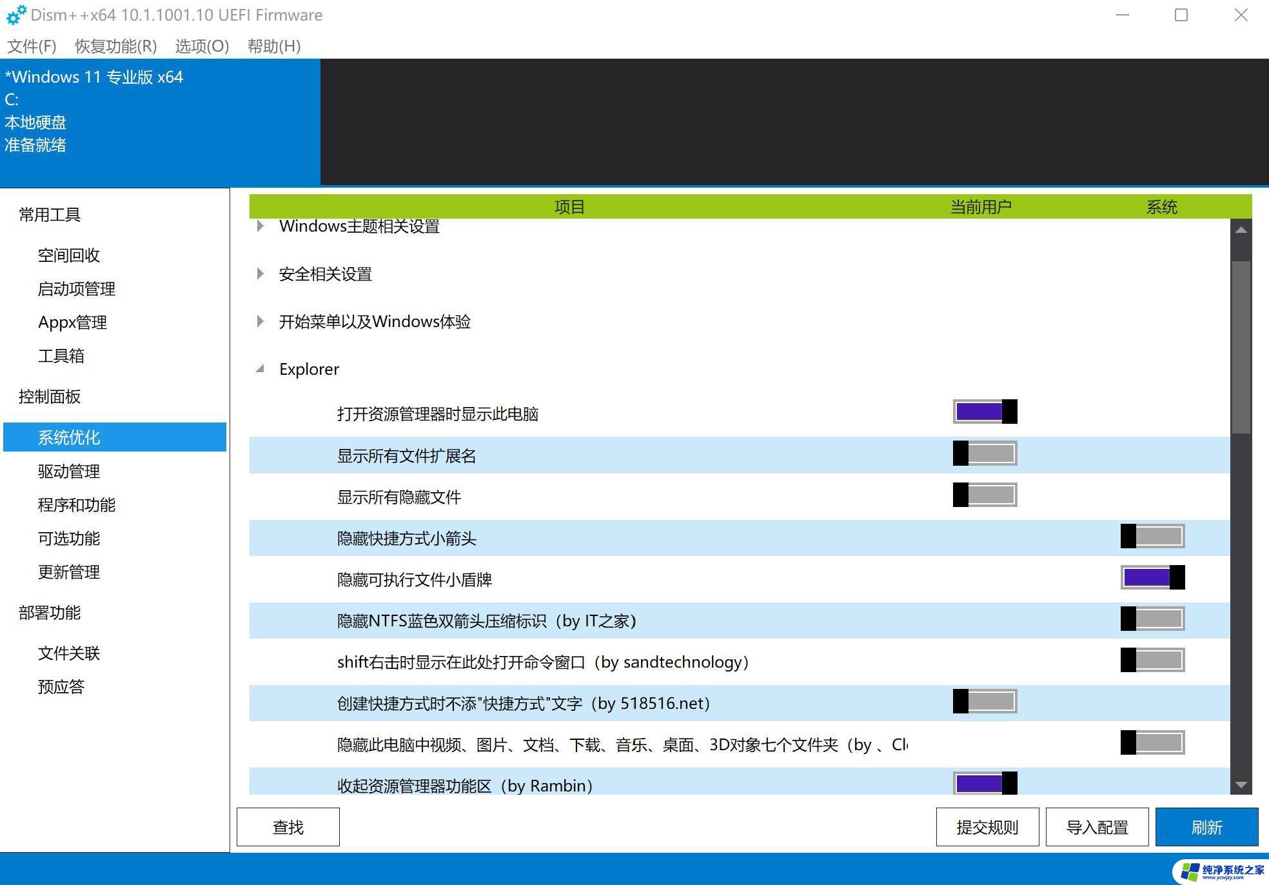
Task: Click the 查找 button
Action: click(x=288, y=827)
